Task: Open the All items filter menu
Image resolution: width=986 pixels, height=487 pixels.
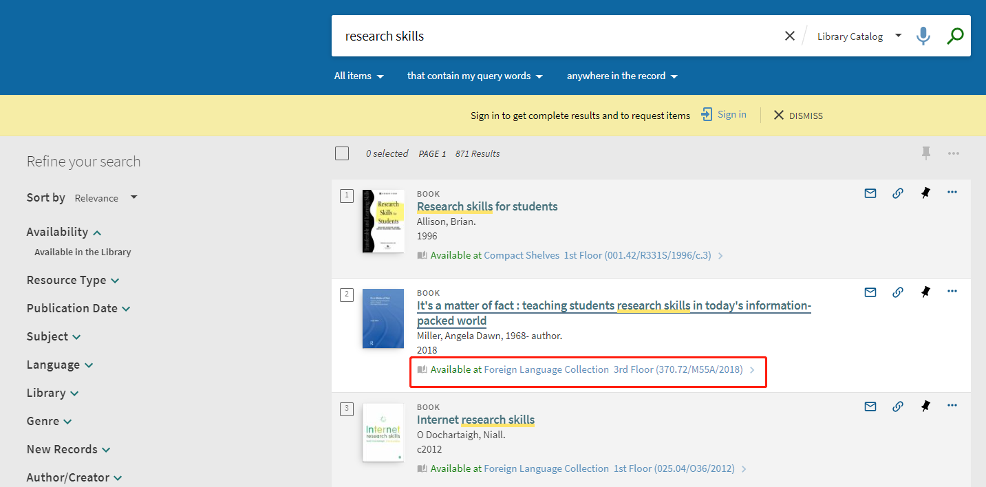Action: pos(358,76)
